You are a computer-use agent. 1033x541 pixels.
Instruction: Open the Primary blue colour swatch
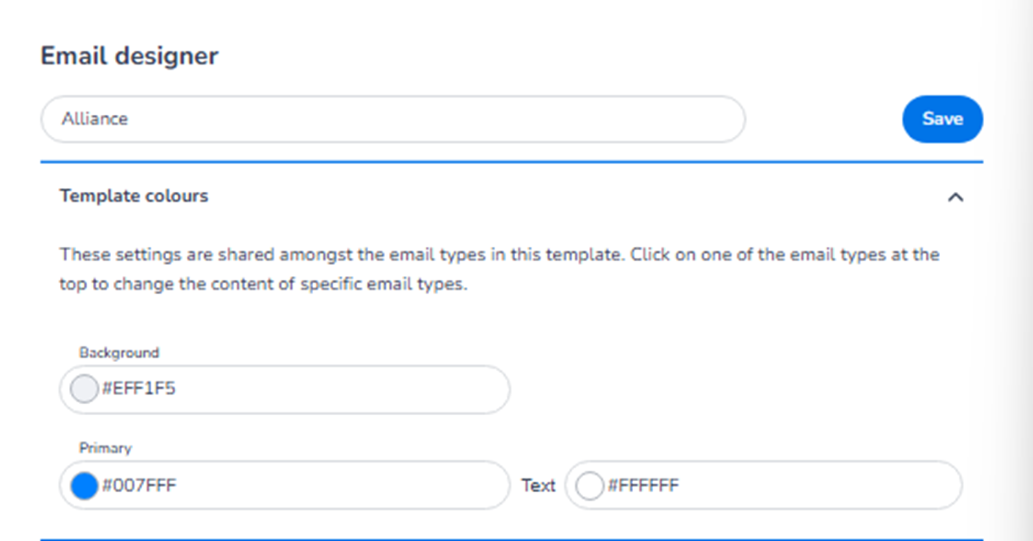click(84, 485)
